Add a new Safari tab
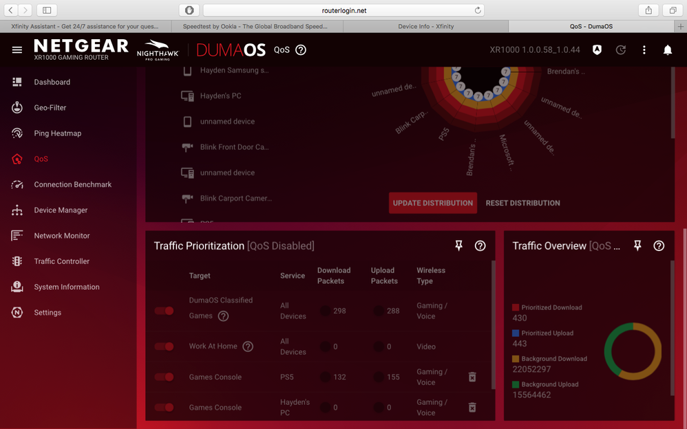Screen dimensions: 687x429 (680, 26)
